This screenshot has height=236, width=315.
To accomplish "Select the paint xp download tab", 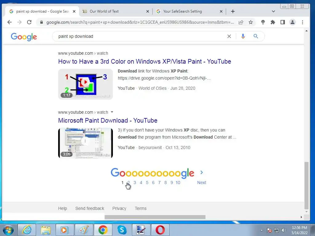I will click(42, 11).
